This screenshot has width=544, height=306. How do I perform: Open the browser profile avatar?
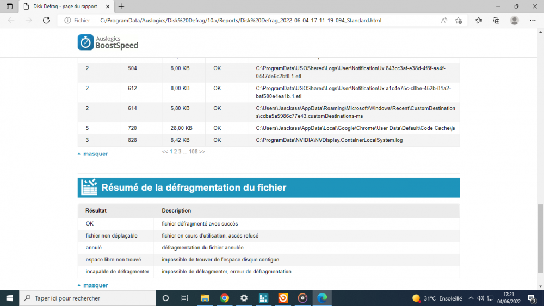(515, 20)
